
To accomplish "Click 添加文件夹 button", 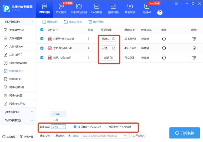I will pyautogui.click(x=73, y=22).
